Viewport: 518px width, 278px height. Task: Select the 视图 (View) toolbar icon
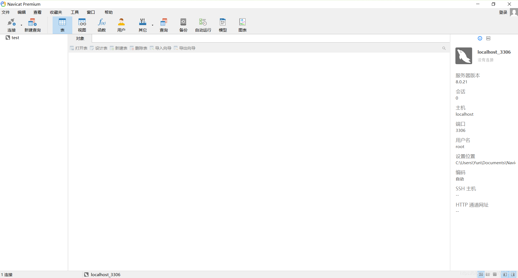click(82, 25)
